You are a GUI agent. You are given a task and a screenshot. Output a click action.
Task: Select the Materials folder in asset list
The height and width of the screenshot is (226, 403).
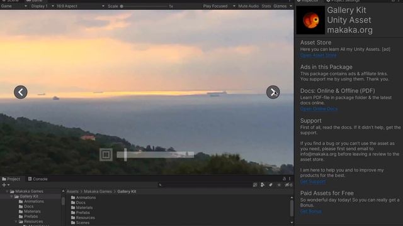pyautogui.click(x=82, y=208)
